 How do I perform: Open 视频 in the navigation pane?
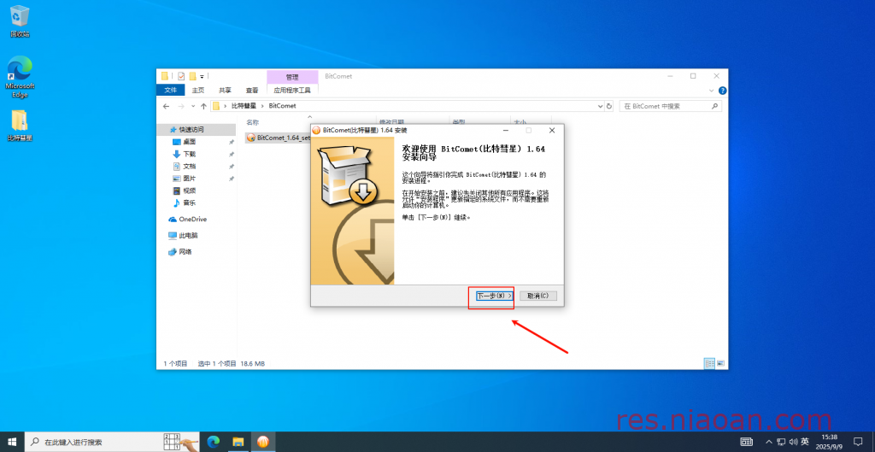click(189, 191)
